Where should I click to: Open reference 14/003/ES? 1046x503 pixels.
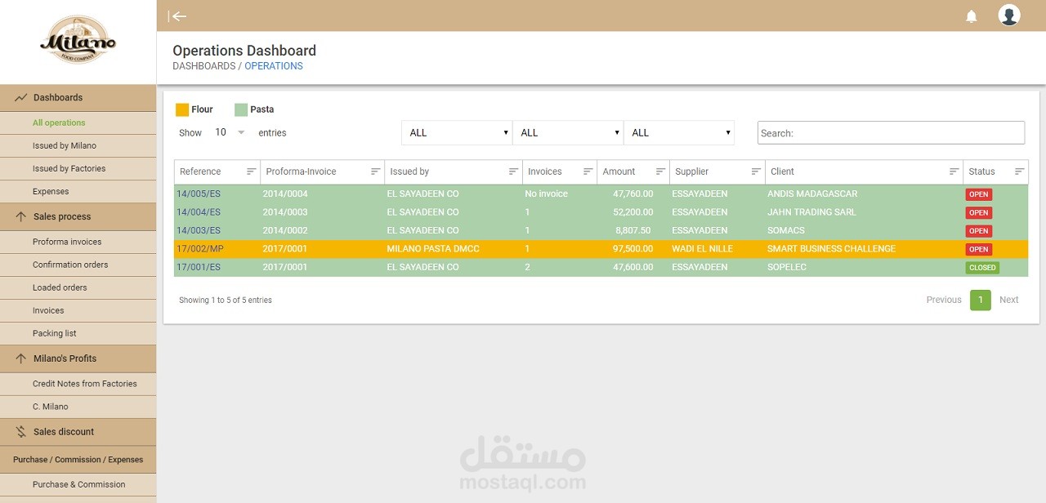199,231
